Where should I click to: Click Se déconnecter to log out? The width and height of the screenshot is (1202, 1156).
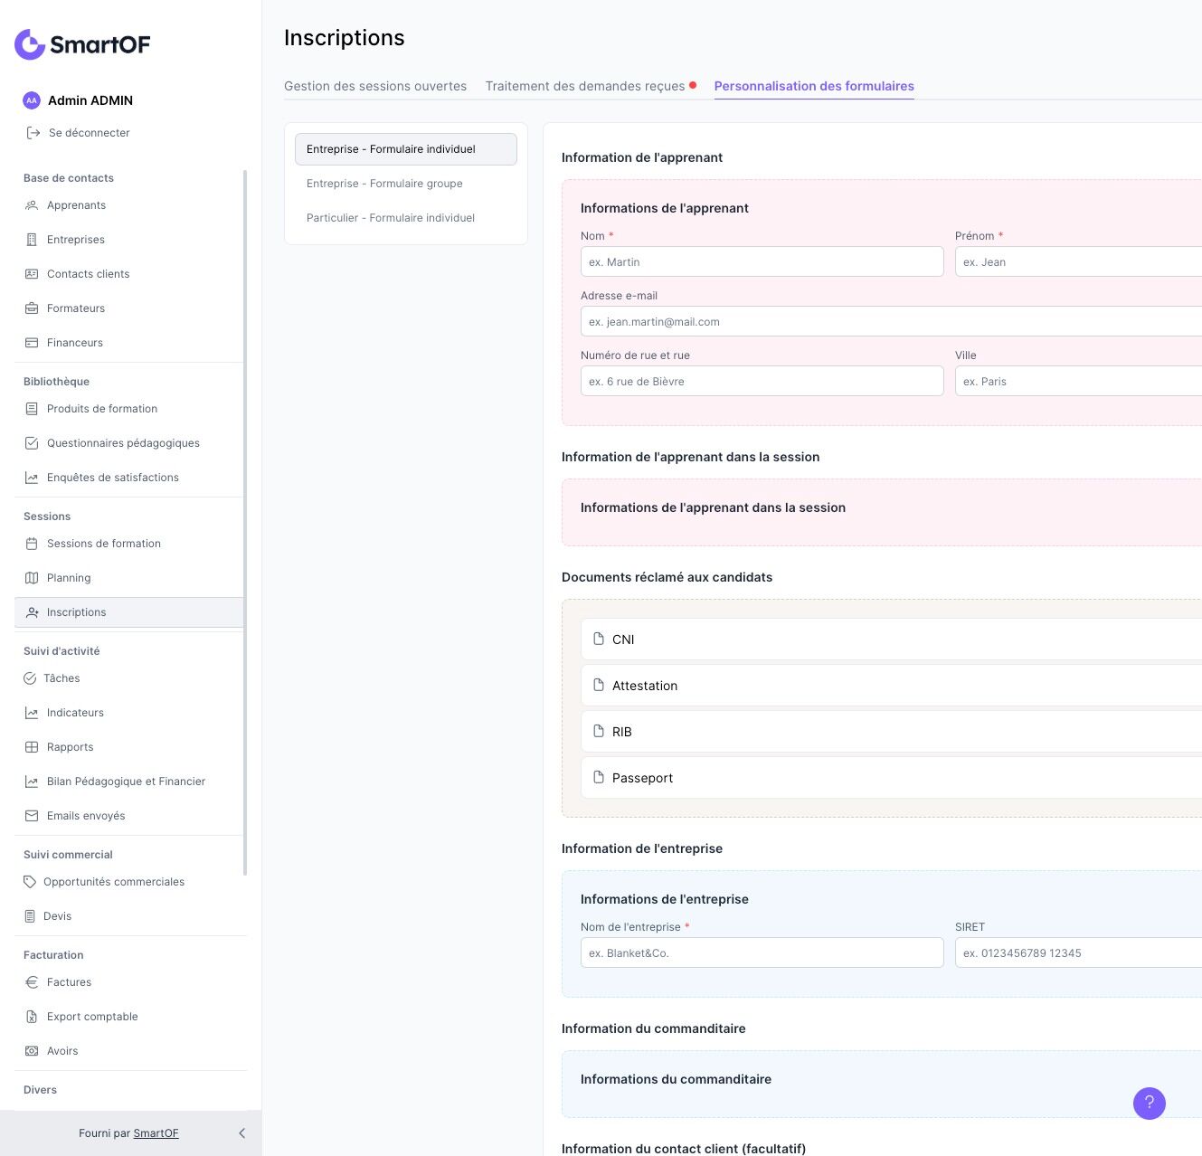click(90, 133)
